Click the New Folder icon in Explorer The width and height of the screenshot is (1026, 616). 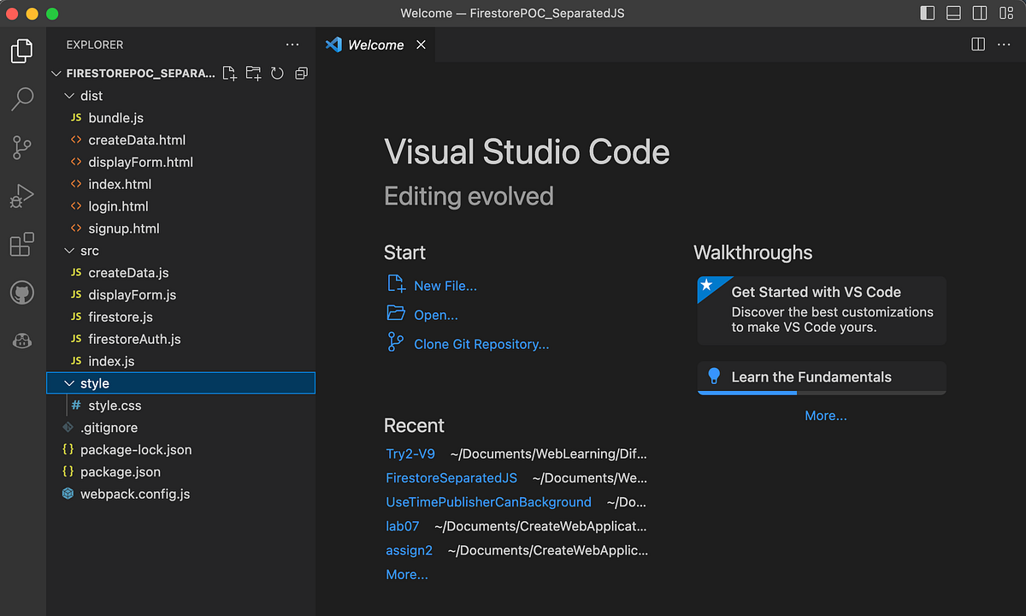(253, 74)
